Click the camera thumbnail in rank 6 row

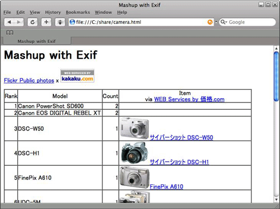click(x=134, y=197)
